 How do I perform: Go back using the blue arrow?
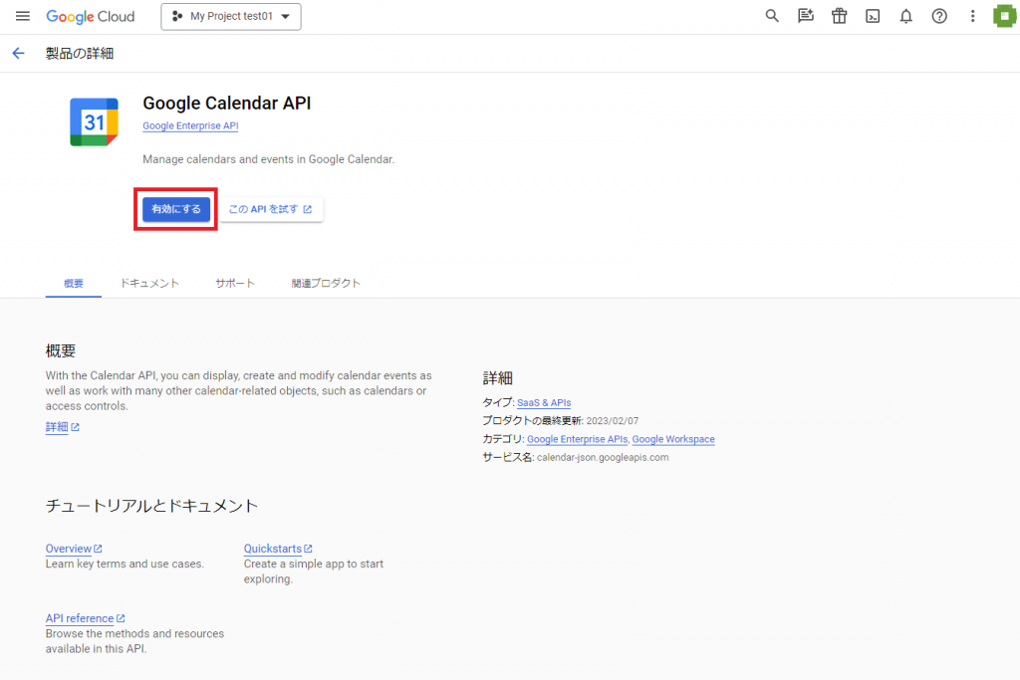(x=18, y=54)
